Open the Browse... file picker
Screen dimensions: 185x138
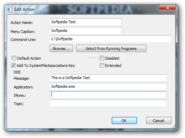61,48
